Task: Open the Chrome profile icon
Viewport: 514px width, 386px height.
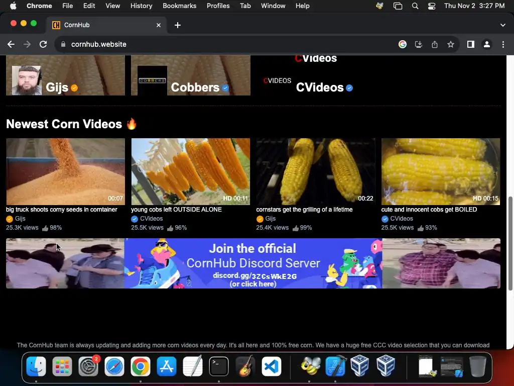Action: point(487,44)
